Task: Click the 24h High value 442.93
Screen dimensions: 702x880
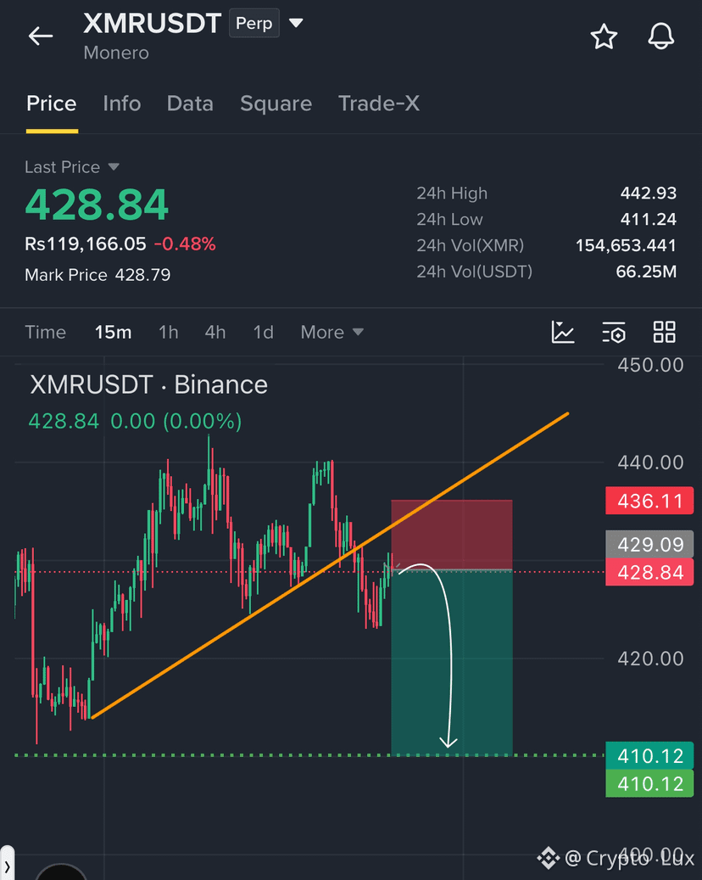Action: [649, 193]
